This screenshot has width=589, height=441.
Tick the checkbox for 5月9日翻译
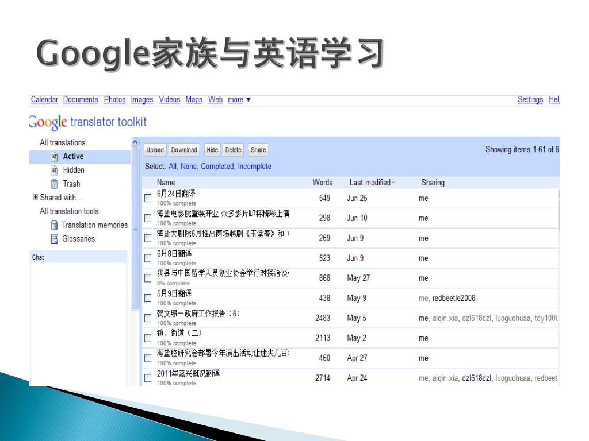point(148,298)
